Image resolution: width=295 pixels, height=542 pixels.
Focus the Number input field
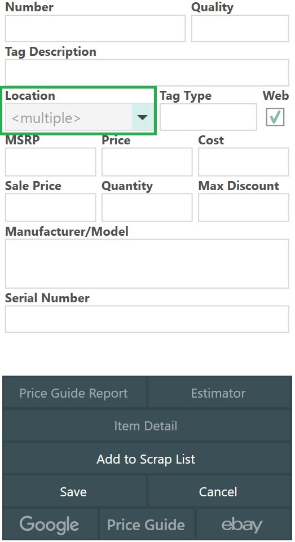coord(95,28)
